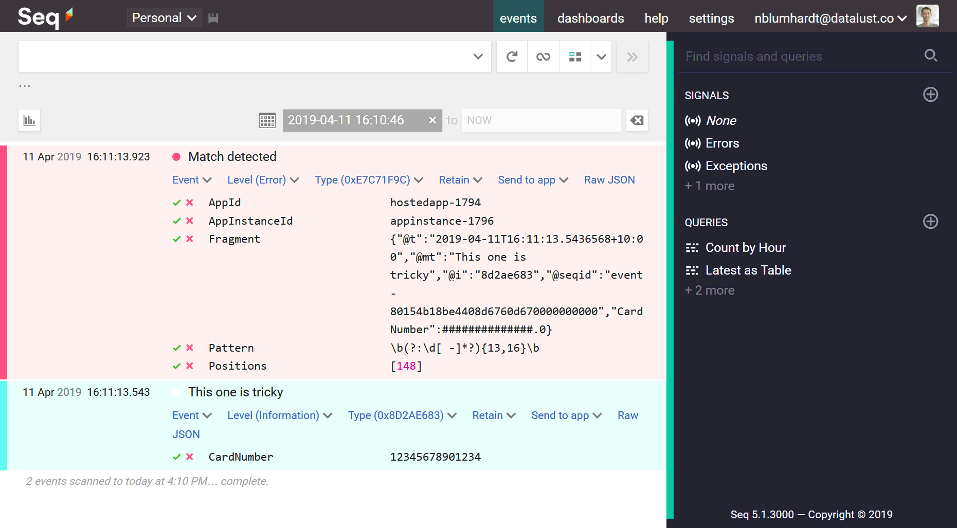
Task: Click the refresh query icon
Action: coord(512,57)
